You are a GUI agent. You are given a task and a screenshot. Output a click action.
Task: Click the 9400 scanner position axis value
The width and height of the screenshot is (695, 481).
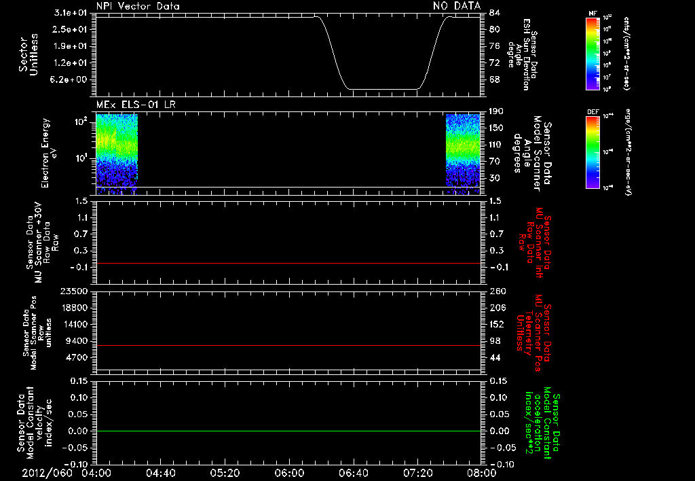76,341
